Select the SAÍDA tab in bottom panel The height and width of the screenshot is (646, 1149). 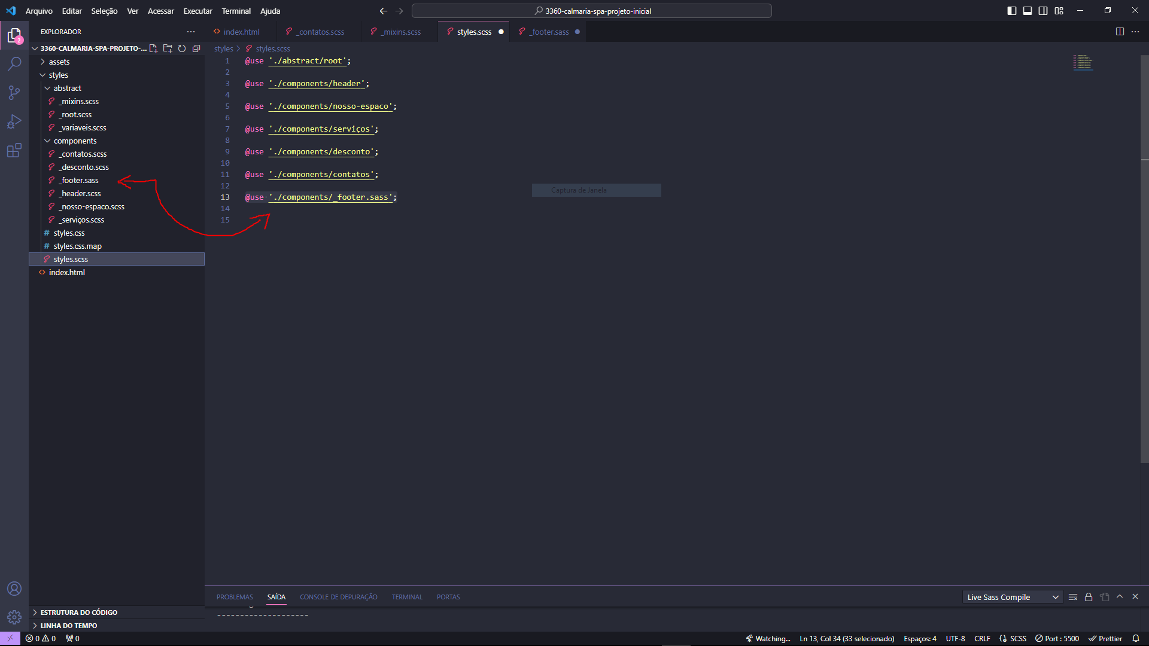pos(276,597)
